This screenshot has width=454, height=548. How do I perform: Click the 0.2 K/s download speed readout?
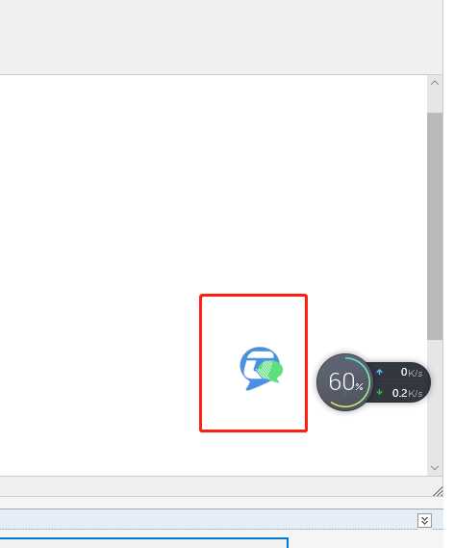(407, 393)
